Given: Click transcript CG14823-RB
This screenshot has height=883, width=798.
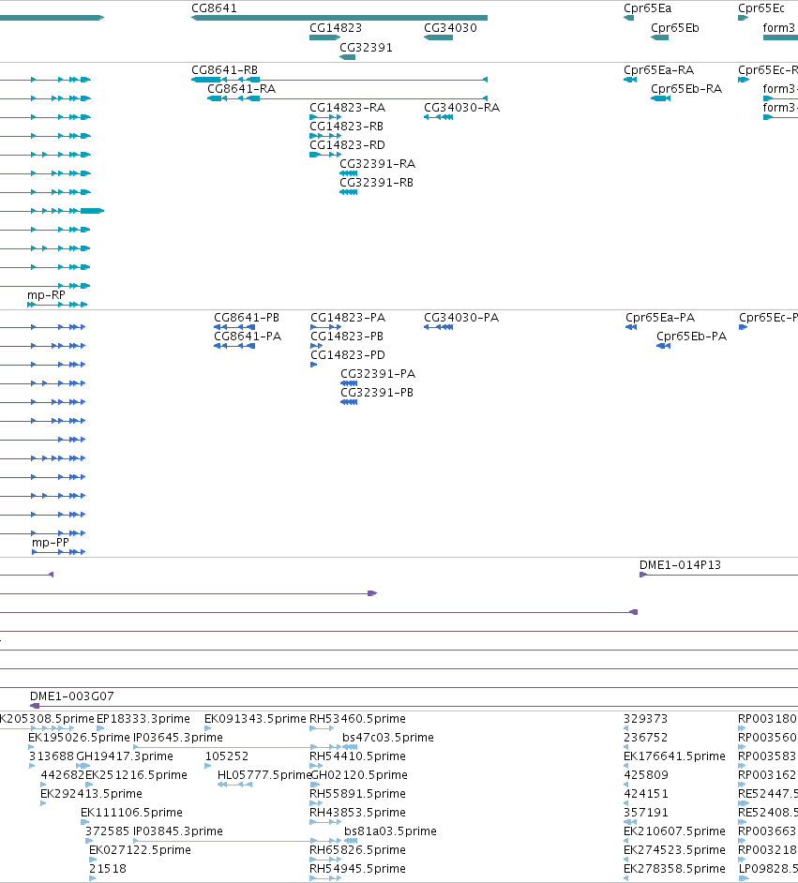Looking at the screenshot, I should [x=346, y=127].
